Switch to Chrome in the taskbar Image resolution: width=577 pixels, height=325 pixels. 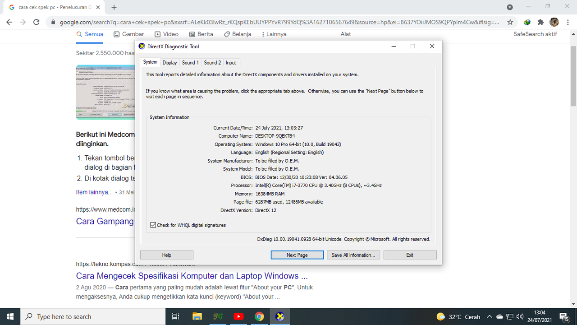tap(259, 316)
